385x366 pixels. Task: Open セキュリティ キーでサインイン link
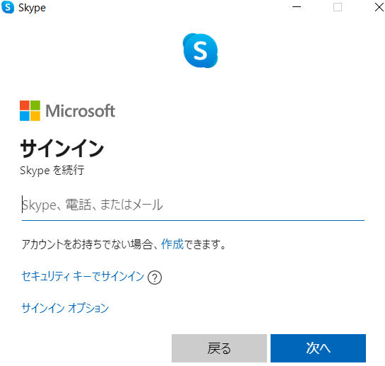83,276
